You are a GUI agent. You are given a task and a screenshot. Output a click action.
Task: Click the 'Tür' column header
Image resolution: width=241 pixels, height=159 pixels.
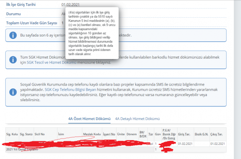(151, 134)
